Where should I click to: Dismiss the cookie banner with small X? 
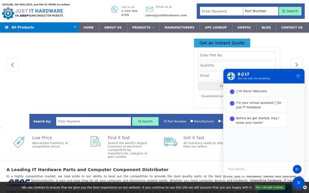tap(305, 187)
